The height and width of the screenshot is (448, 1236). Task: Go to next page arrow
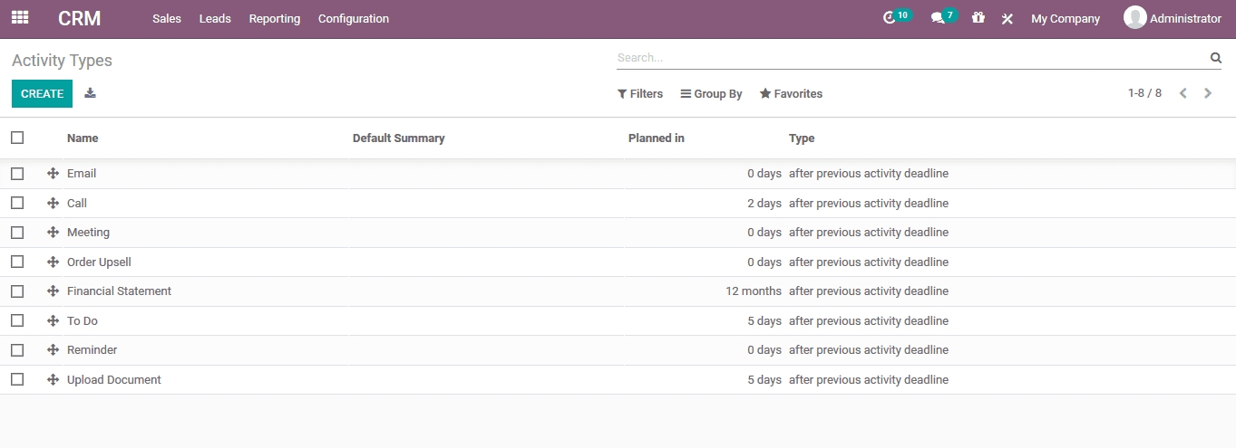pyautogui.click(x=1208, y=93)
